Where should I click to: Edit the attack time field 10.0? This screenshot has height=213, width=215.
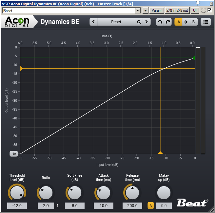tap(104, 206)
